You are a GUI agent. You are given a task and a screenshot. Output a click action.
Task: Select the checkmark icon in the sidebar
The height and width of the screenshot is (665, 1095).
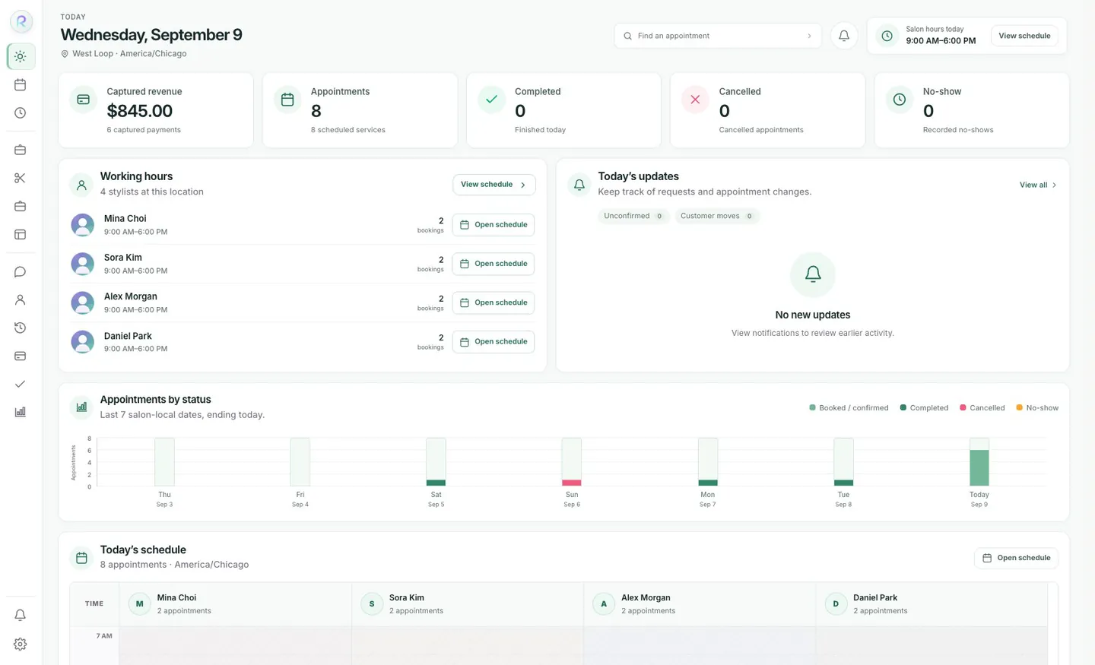(x=21, y=384)
